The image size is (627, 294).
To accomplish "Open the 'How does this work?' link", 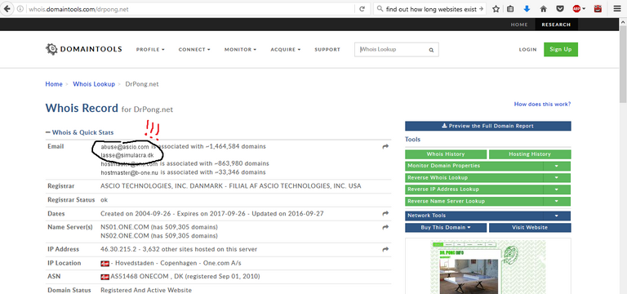I will (542, 104).
